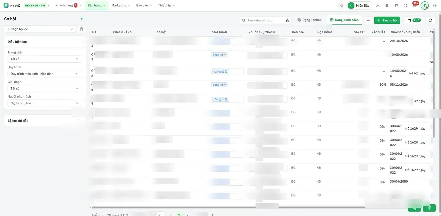Open the Bán hàng menu
Viewport: 441px width, 216px height.
pyautogui.click(x=96, y=5)
